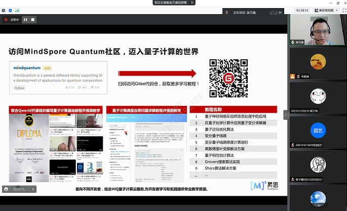Check the green network signal icon

pos(17,10)
